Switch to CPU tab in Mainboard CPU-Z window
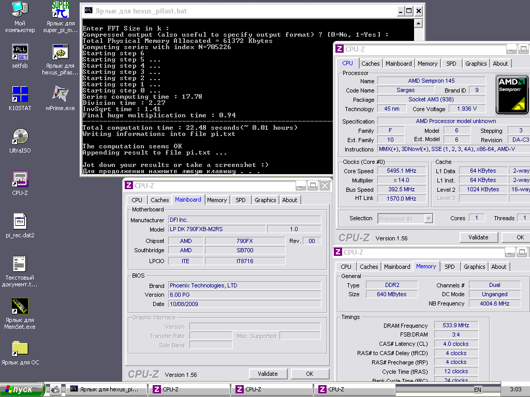530x397 pixels. click(137, 200)
